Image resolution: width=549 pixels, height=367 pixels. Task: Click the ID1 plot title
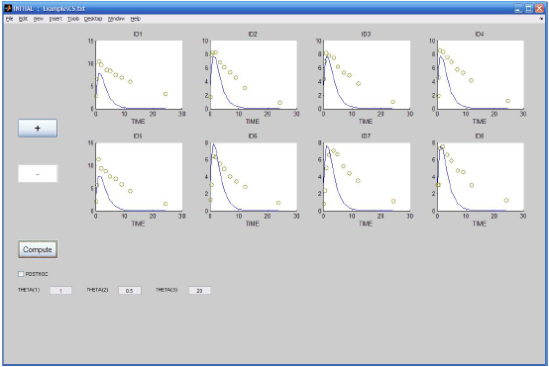coord(138,34)
